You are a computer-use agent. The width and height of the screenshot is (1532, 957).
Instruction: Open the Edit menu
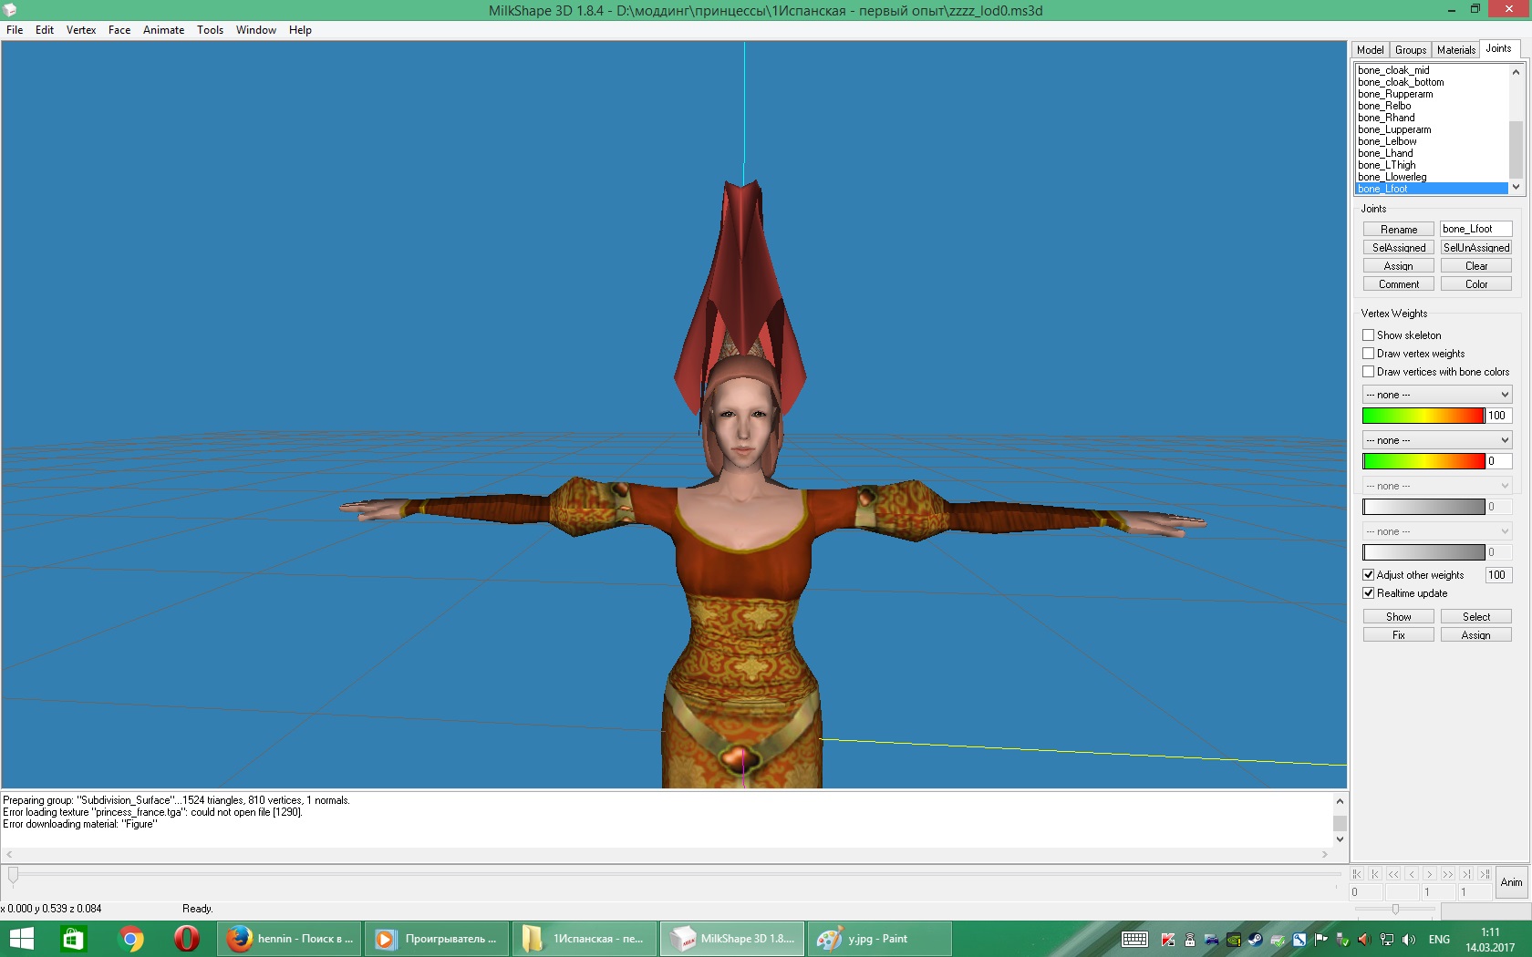tap(45, 30)
